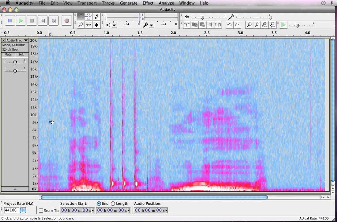The image size is (337, 222).
Task: Click the horizontal scrollbar below the track
Action: (x=154, y=197)
